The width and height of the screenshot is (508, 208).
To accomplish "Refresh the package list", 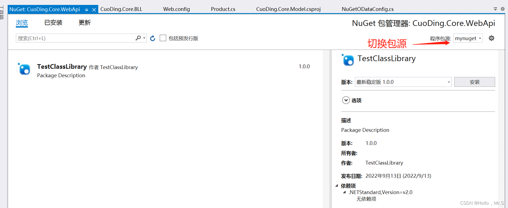I will [x=153, y=38].
